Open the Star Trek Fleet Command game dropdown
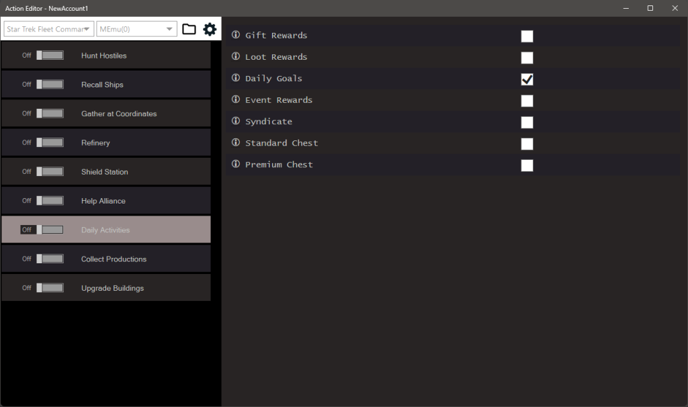The width and height of the screenshot is (688, 407). click(48, 28)
